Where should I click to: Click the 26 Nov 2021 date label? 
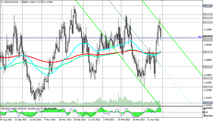tap(65, 120)
